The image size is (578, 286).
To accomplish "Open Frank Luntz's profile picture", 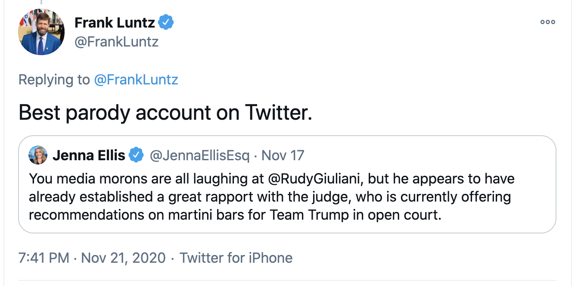I will pos(41,32).
